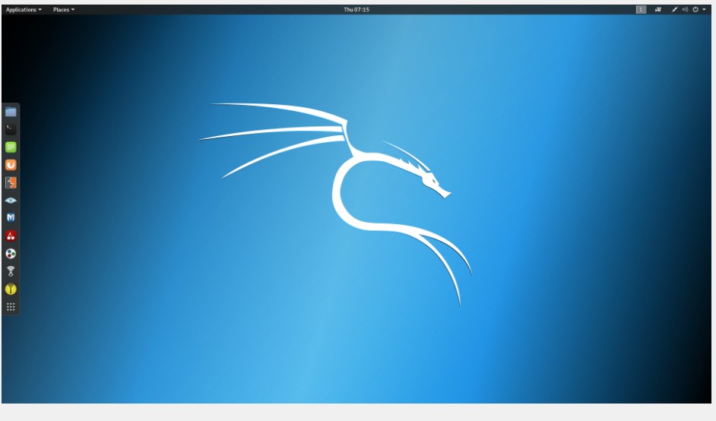Launch the Terminal from the dock
The width and height of the screenshot is (716, 421).
click(x=11, y=130)
